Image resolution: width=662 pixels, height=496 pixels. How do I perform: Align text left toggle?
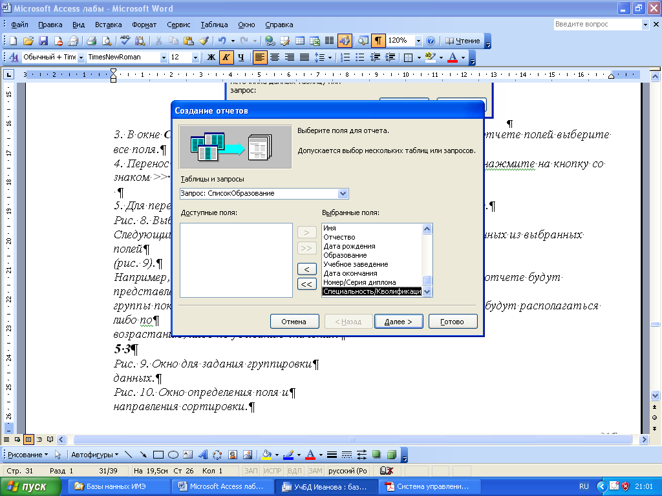pos(260,57)
